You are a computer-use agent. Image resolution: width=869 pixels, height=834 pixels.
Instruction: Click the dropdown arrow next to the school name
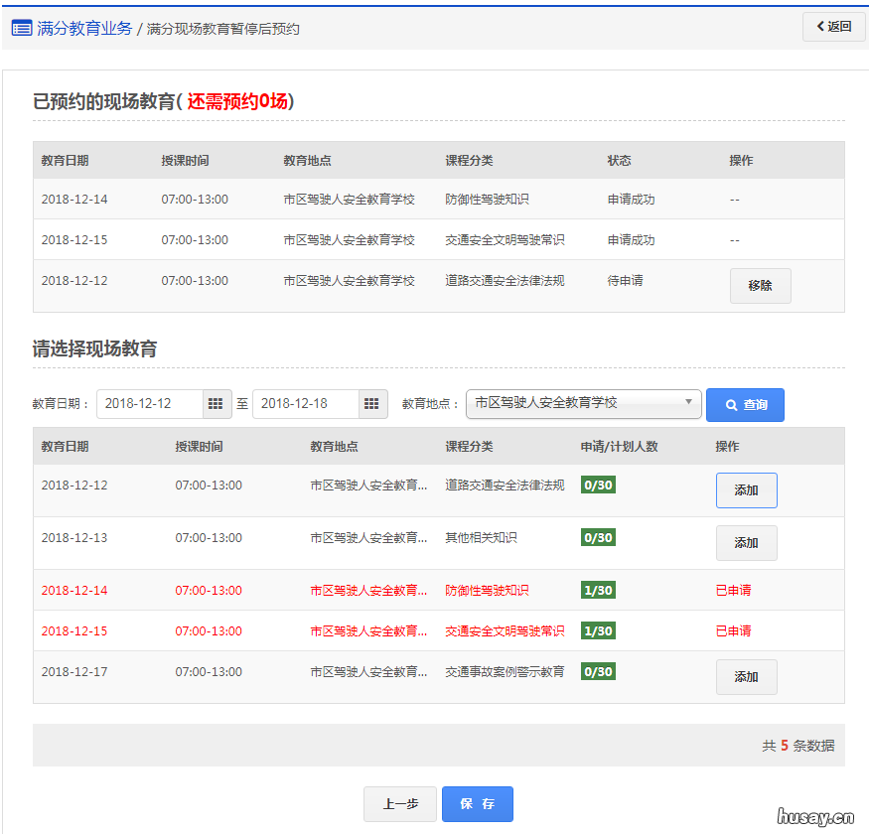[687, 403]
